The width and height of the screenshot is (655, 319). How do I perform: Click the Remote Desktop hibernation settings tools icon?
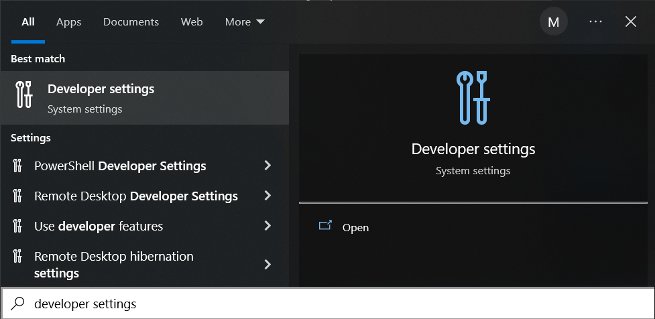(17, 256)
